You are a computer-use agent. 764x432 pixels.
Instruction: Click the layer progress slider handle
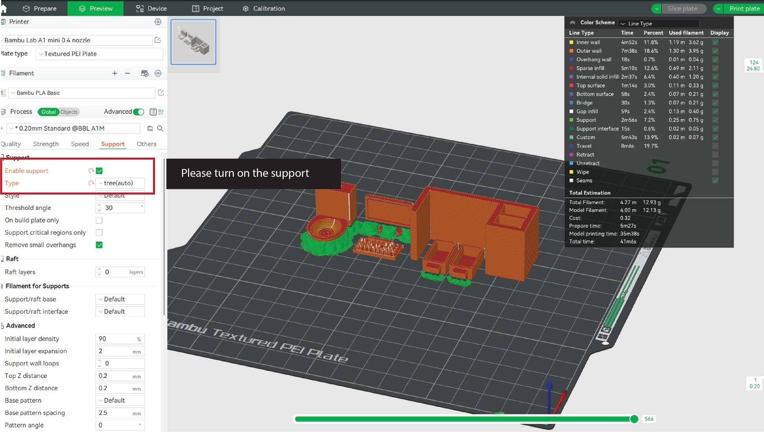click(634, 419)
